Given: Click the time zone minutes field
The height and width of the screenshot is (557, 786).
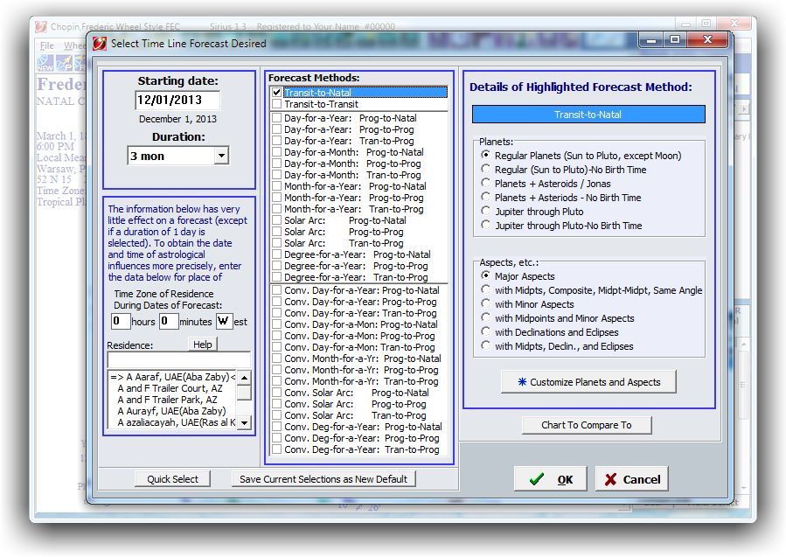Looking at the screenshot, I should [x=169, y=322].
